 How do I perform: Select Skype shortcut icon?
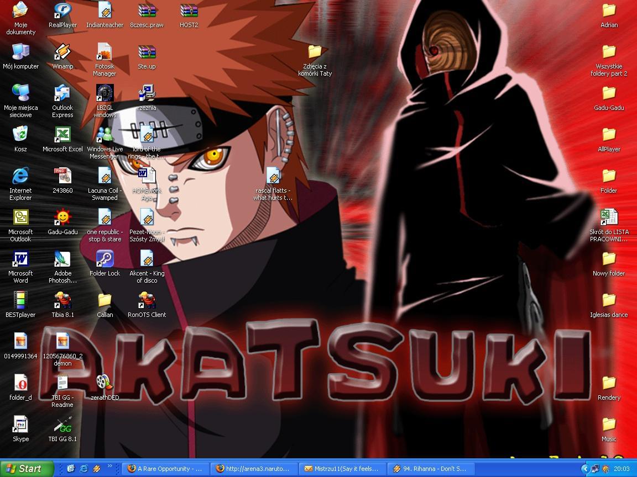tap(20, 424)
